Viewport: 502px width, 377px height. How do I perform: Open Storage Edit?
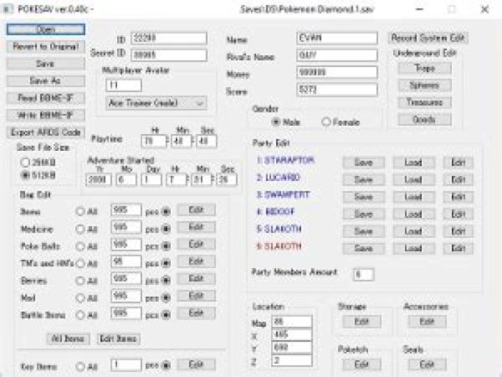pyautogui.click(x=362, y=322)
